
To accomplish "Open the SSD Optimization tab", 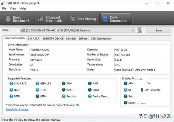I will [101, 39].
